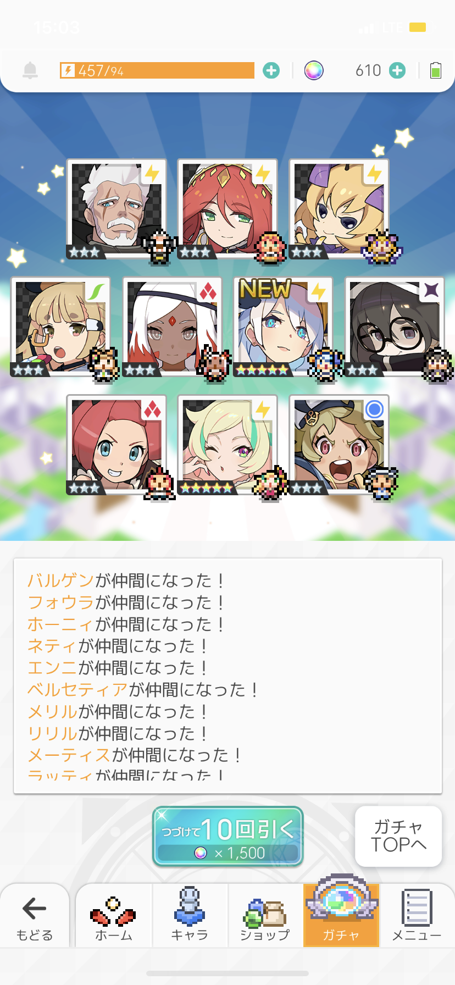Open the ホーム tab
Viewport: 455px width, 985px height.
(114, 916)
